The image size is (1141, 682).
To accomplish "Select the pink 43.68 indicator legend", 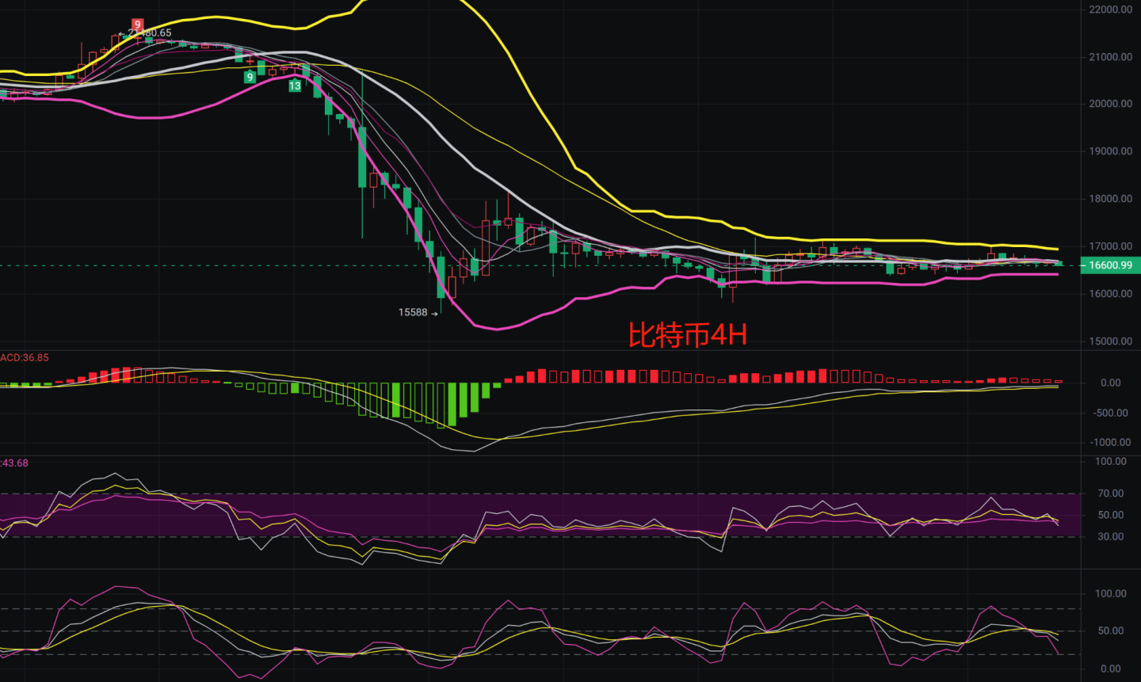I will tap(15, 463).
